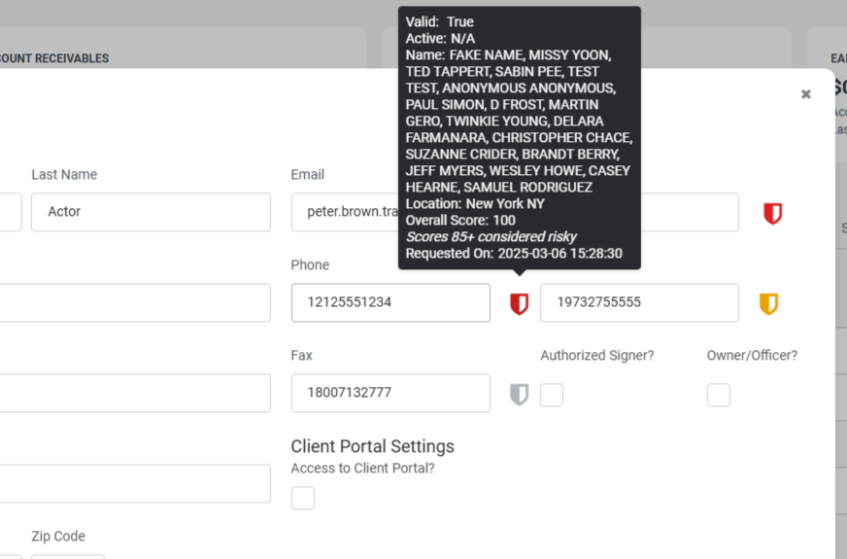This screenshot has width=847, height=559.
Task: Click the Account Receivables heading behind dialog
Action: click(x=54, y=58)
